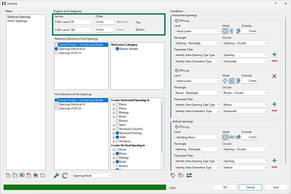Click the Conditions panel vertical scrollbar
Viewport: 291px width, 194px height.
coord(285,91)
